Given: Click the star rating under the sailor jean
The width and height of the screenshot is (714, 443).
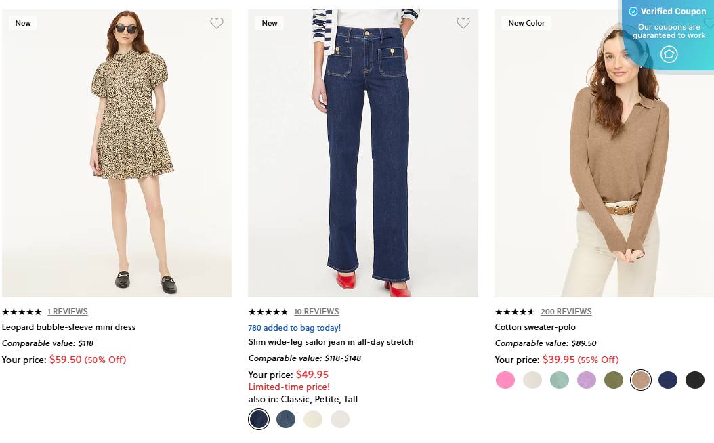Looking at the screenshot, I should click(x=268, y=312).
